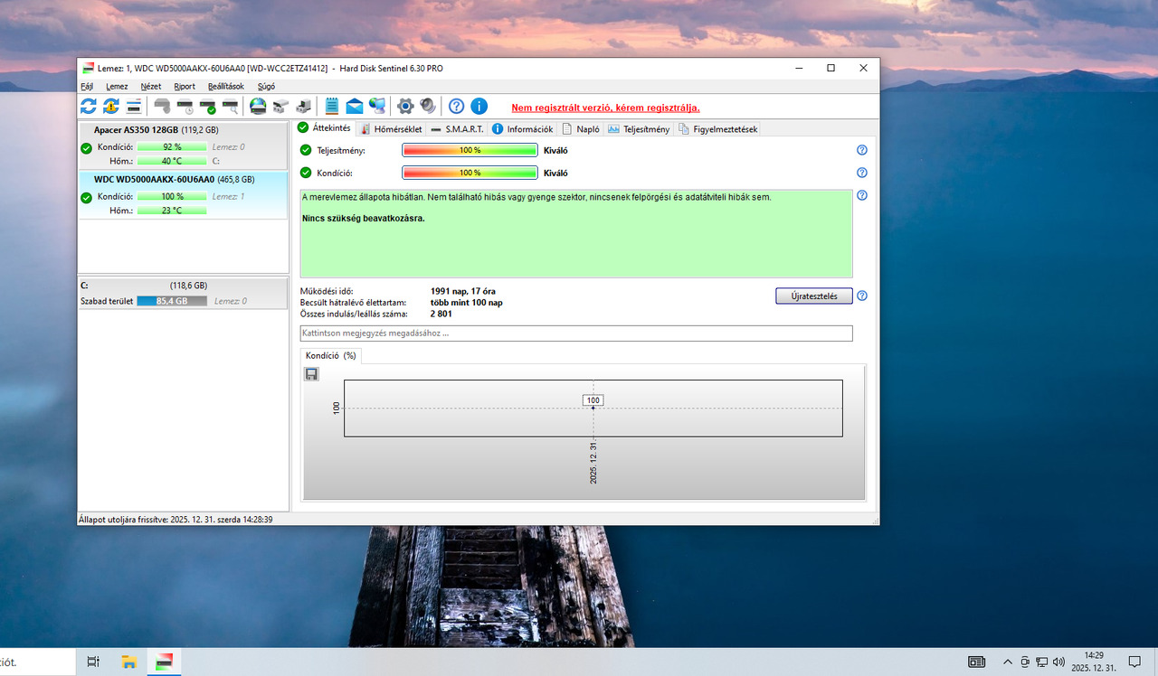
Task: Click the Teljesítmény 100 % gradient bar
Action: tap(470, 150)
